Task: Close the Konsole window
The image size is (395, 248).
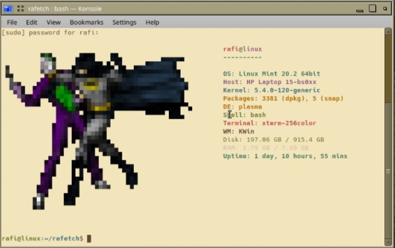Action: (x=385, y=9)
